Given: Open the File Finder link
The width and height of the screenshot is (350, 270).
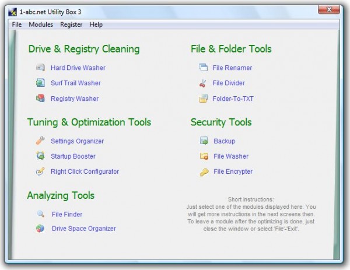Looking at the screenshot, I should 67,214.
